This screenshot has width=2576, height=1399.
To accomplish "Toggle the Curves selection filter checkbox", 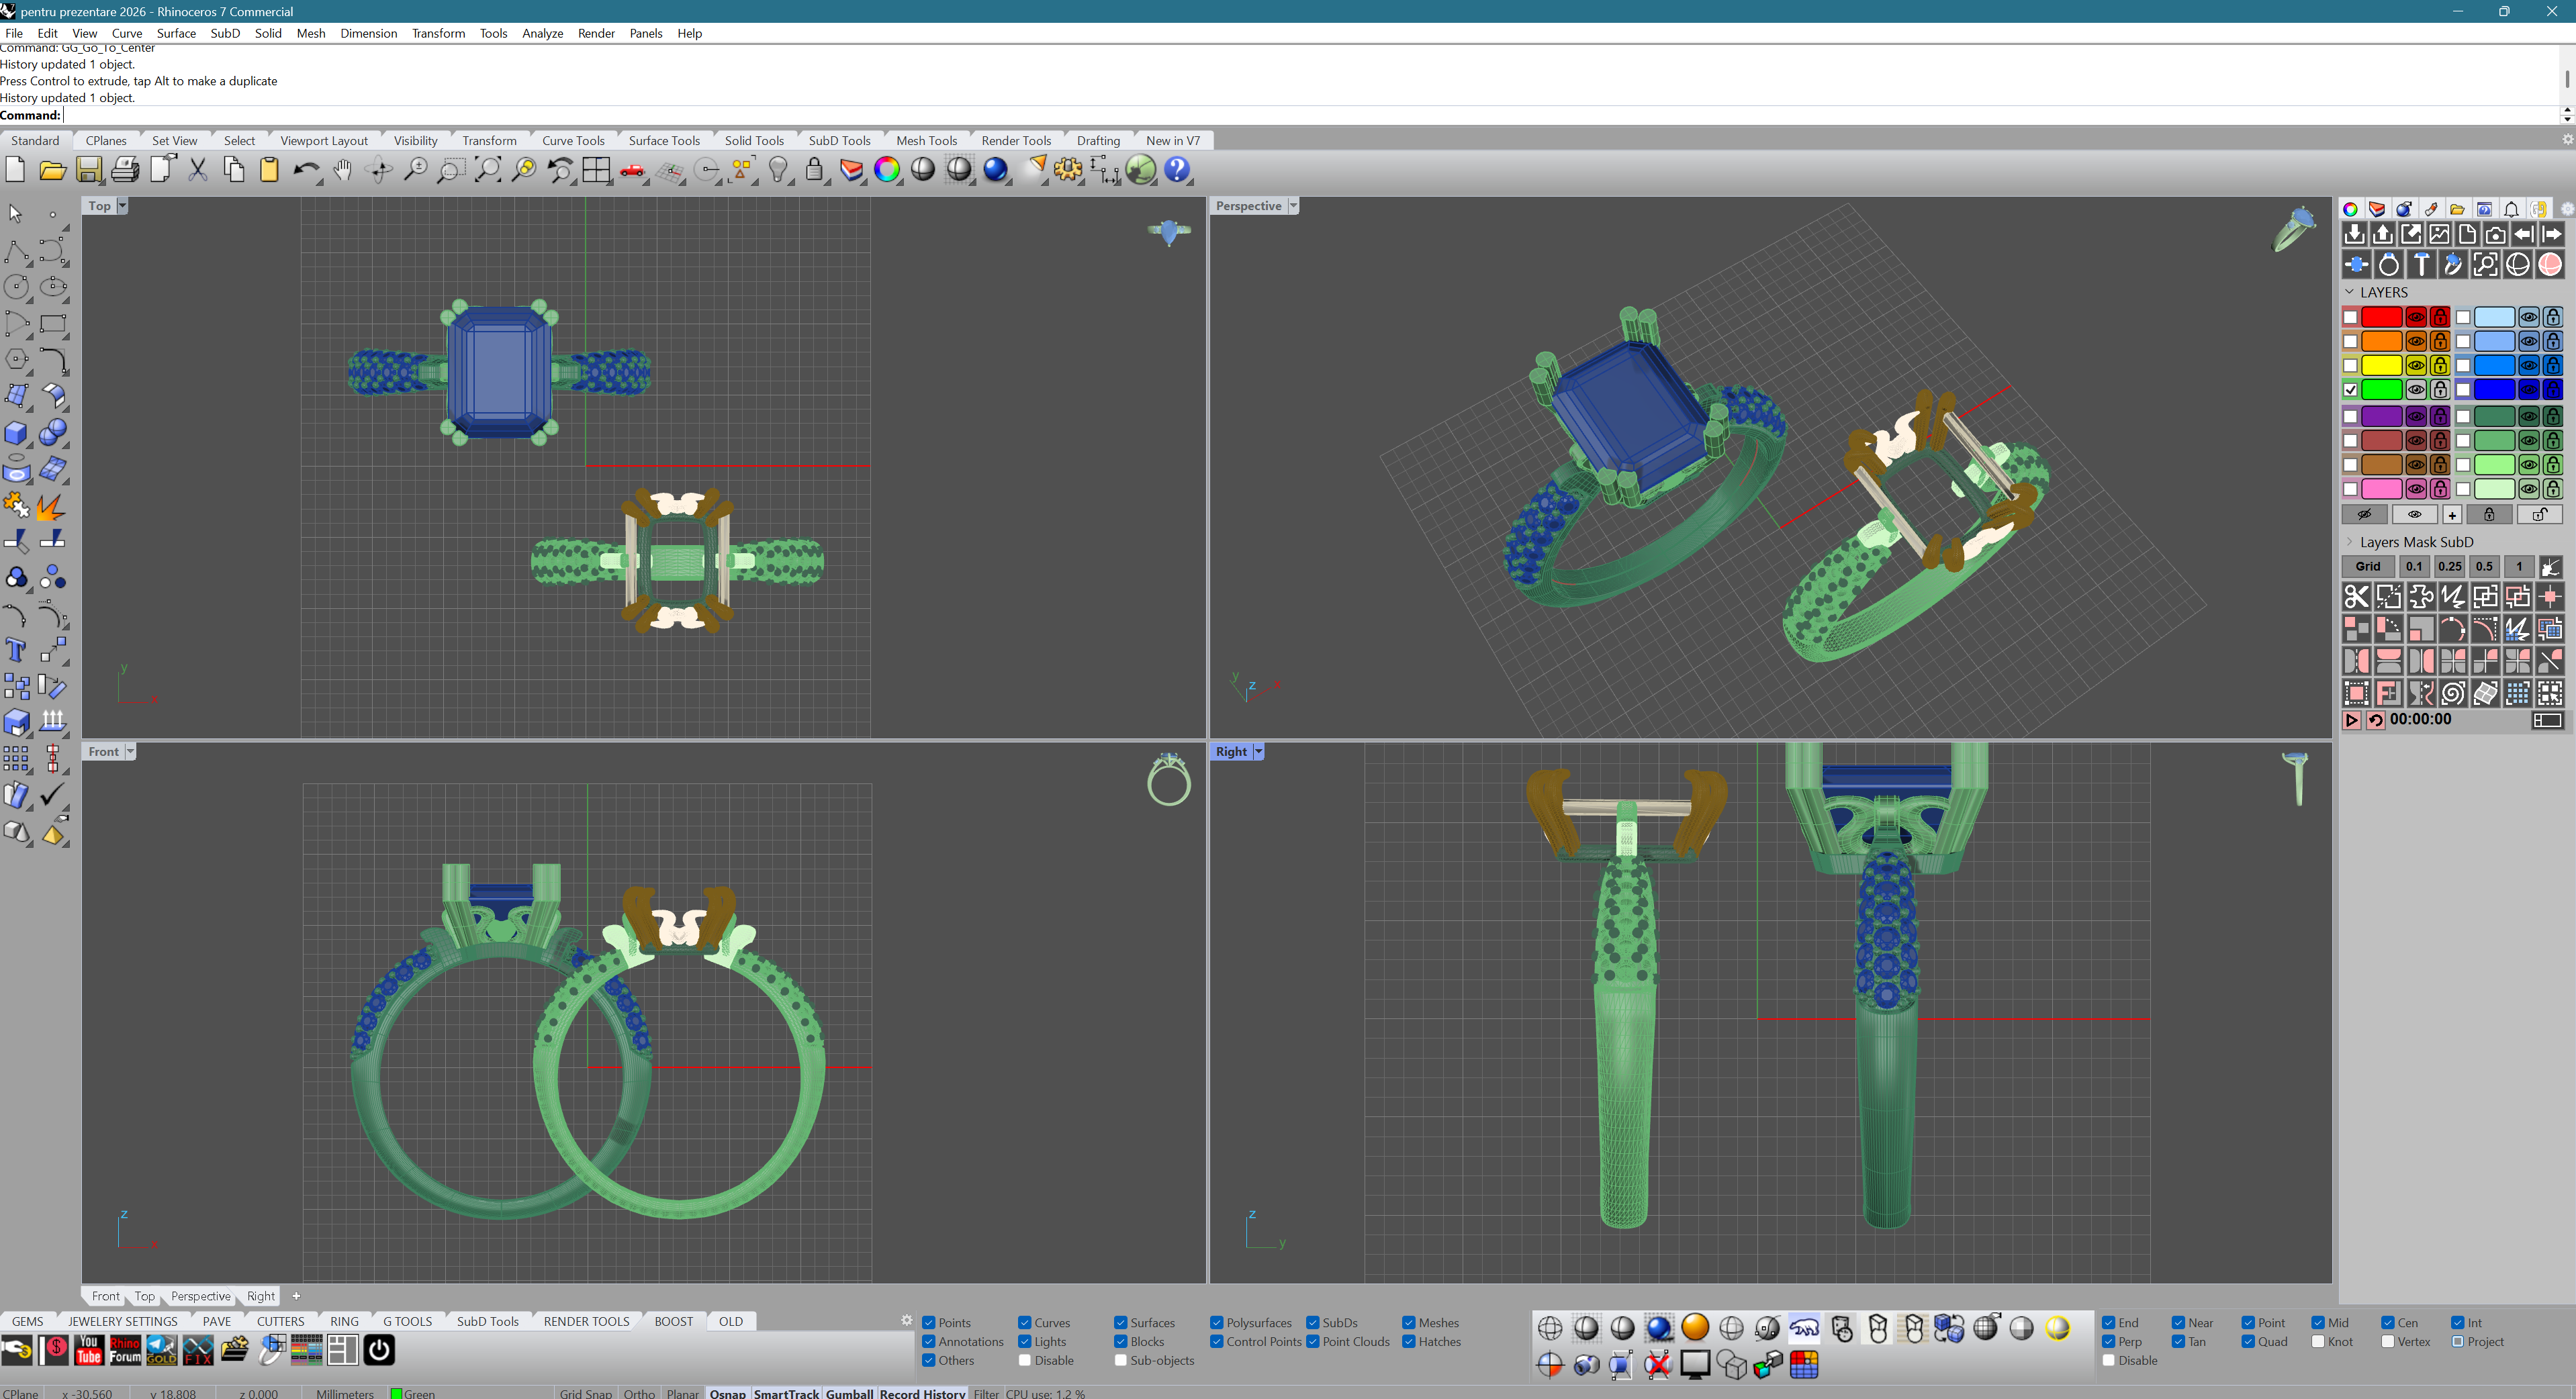I will pos(1025,1322).
